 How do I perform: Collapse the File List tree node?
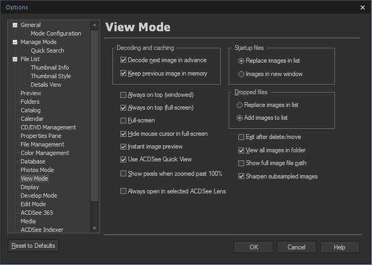(x=15, y=59)
